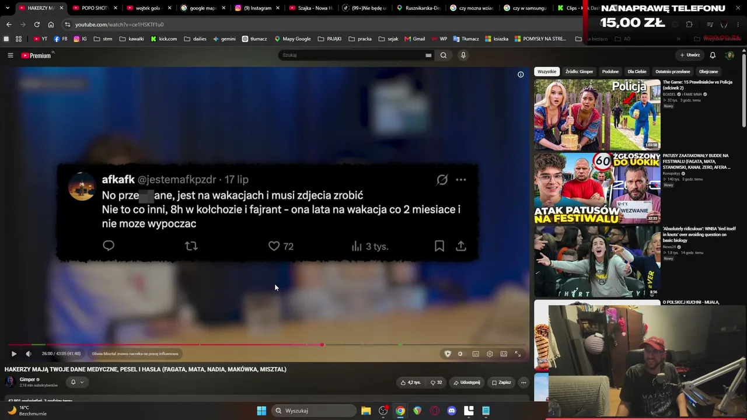747x420 pixels.
Task: Open the PAJĄKI bookmarks folder
Action: (x=330, y=39)
